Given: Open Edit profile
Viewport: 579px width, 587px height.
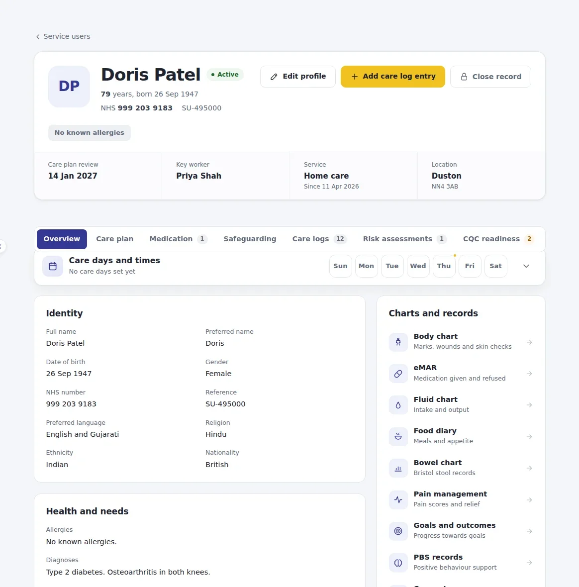Looking at the screenshot, I should pos(298,77).
